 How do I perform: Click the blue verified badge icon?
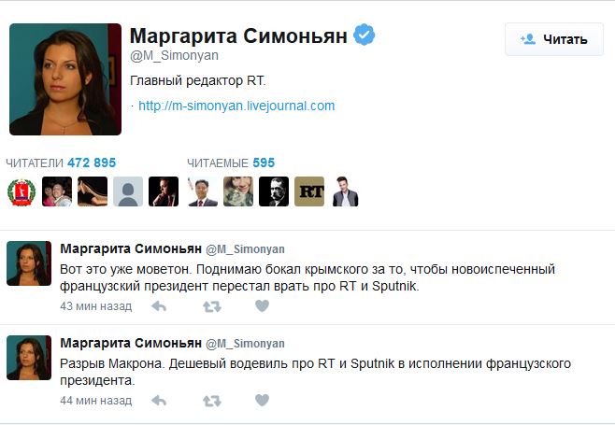tap(365, 35)
